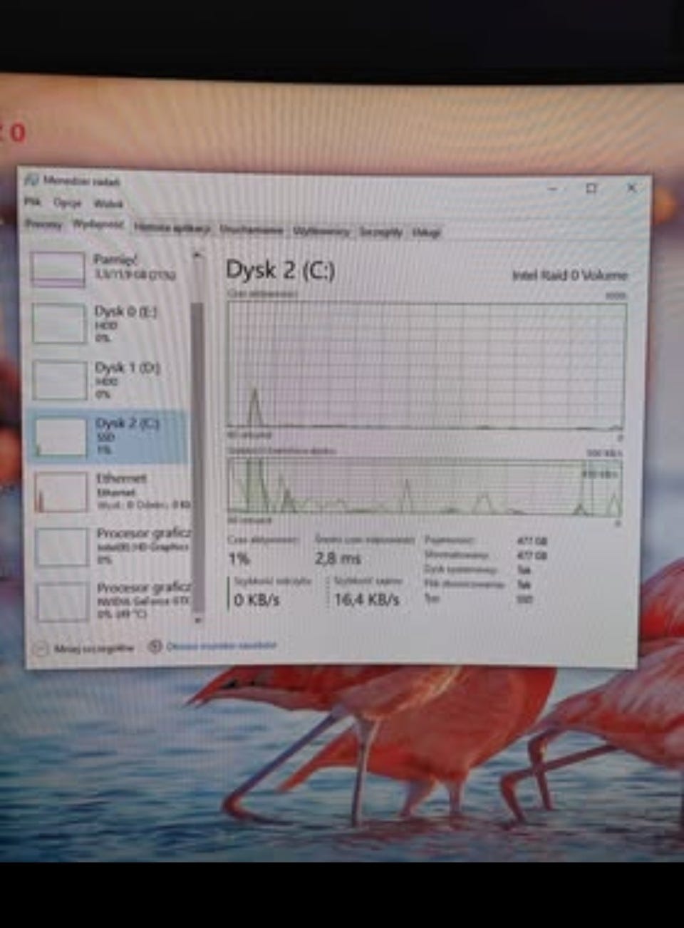684x928 pixels.
Task: Maximize the Task Manager window
Action: click(591, 188)
